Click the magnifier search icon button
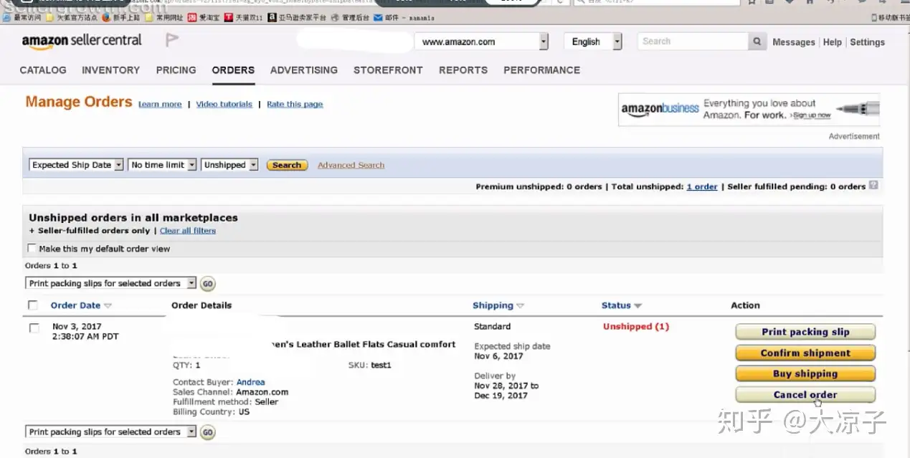 click(757, 42)
